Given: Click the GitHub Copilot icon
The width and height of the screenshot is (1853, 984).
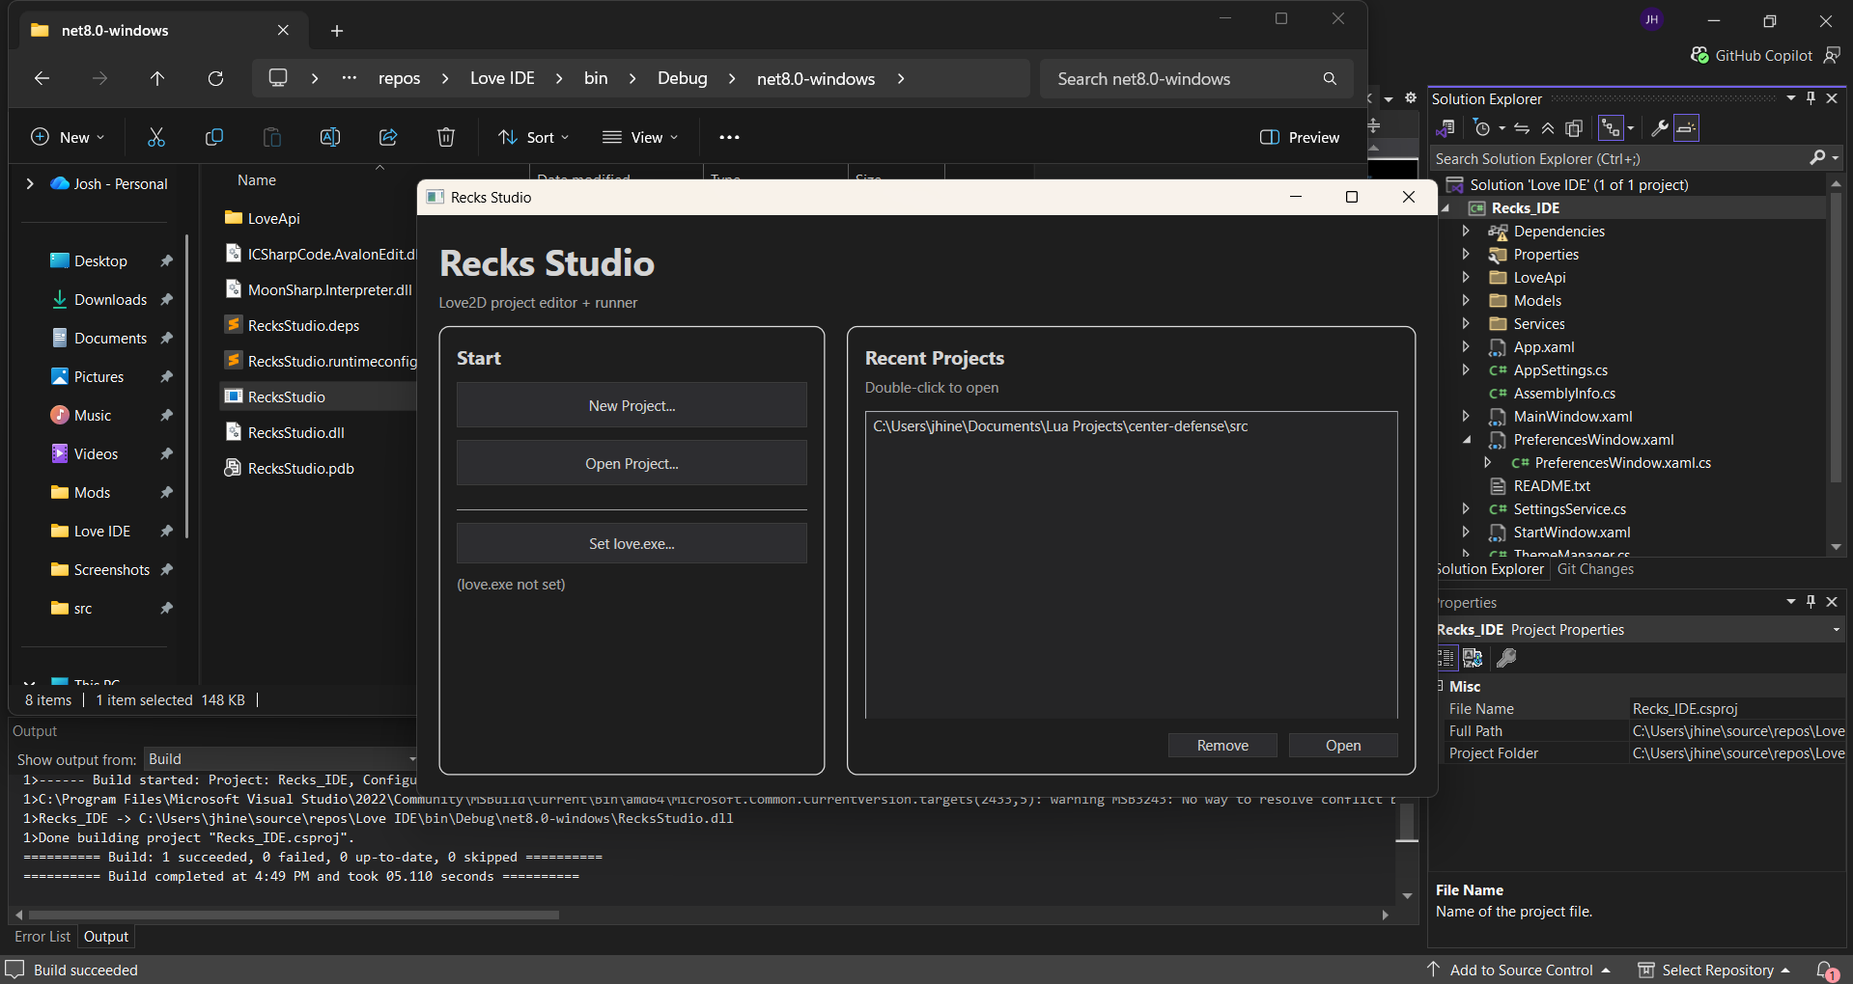Looking at the screenshot, I should tap(1700, 55).
